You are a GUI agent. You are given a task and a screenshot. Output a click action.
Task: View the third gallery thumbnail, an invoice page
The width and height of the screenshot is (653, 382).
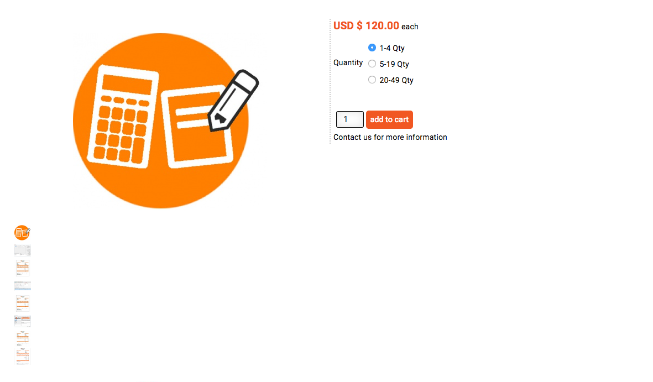click(22, 268)
